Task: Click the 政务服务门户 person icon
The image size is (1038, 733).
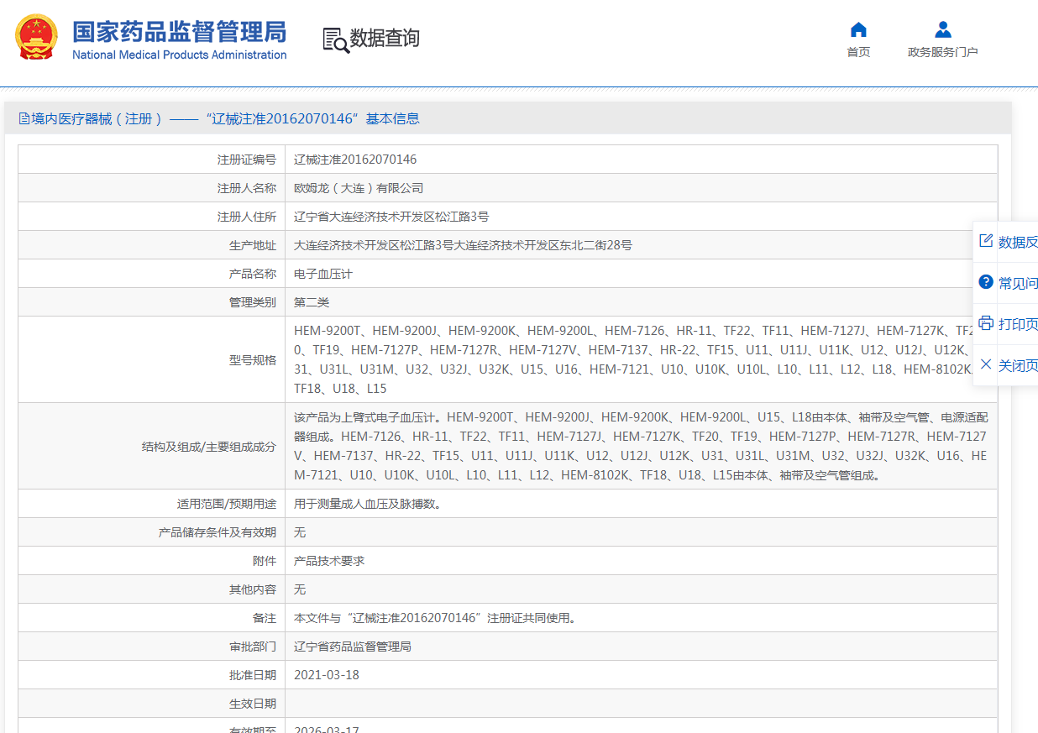Action: point(943,29)
